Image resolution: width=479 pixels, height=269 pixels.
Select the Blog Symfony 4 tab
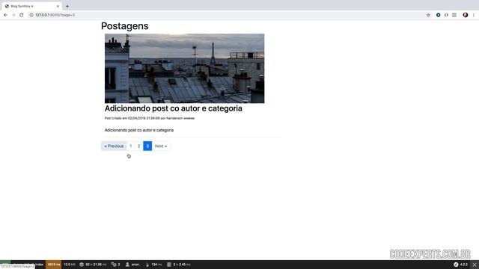[31, 6]
